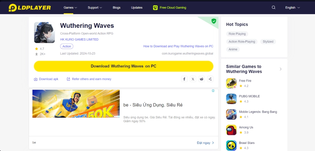Image resolution: width=315 pixels, height=151 pixels.
Task: Select Role Playing hot topic
Action: tap(237, 34)
